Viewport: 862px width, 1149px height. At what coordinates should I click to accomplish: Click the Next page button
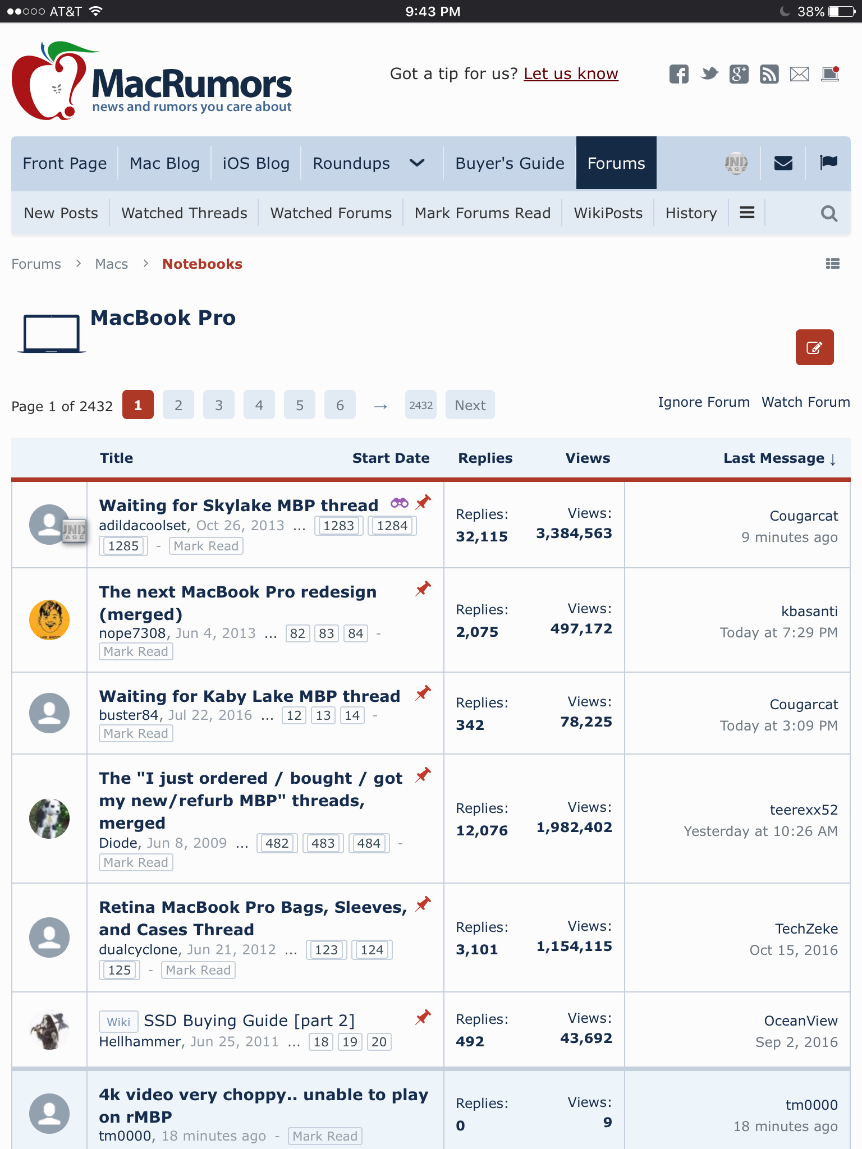click(x=470, y=405)
